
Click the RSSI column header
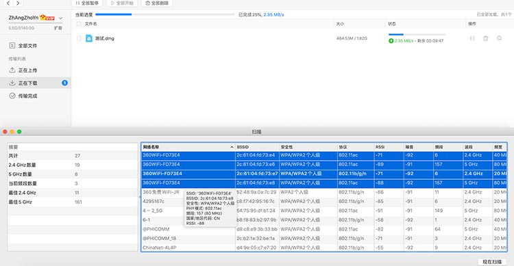389,147
